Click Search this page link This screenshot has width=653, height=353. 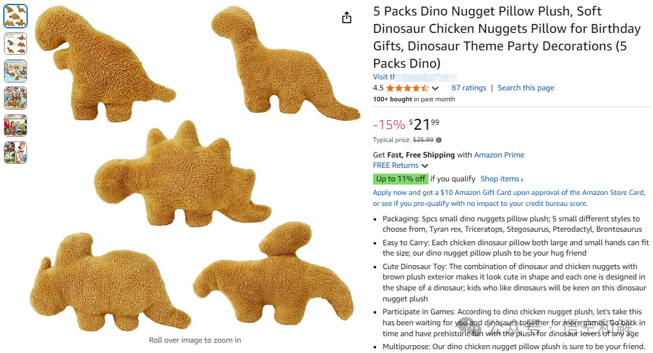click(x=526, y=88)
